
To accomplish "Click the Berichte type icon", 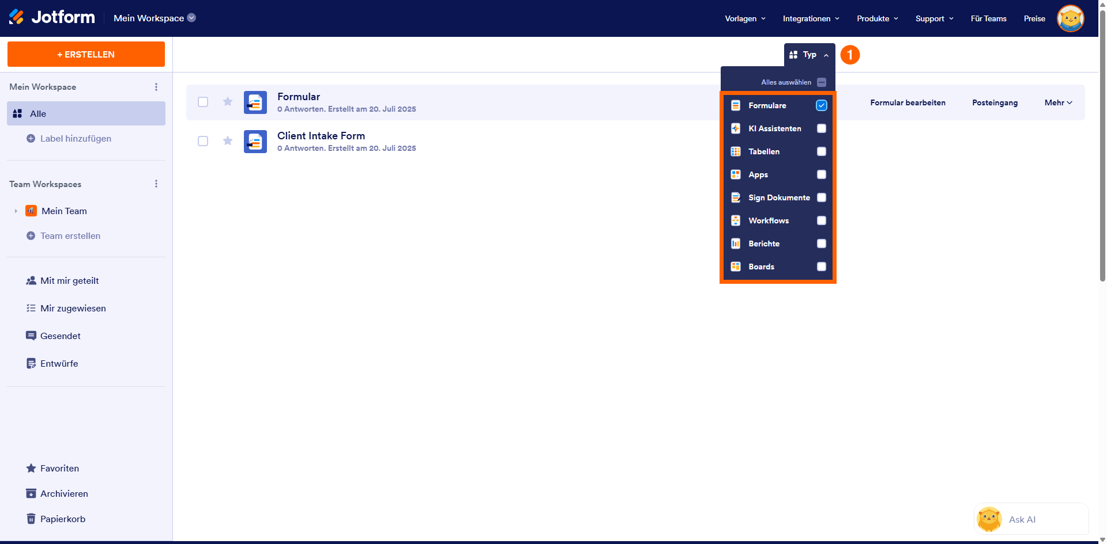I will [736, 244].
